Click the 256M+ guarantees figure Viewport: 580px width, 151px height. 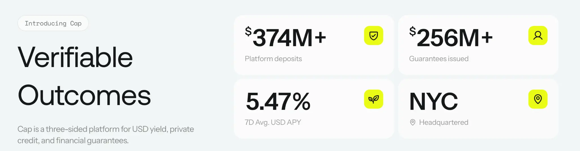coord(454,38)
